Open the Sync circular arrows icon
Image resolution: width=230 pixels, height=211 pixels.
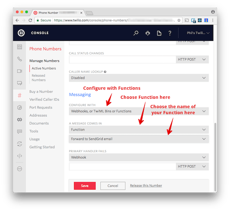tap(20, 143)
